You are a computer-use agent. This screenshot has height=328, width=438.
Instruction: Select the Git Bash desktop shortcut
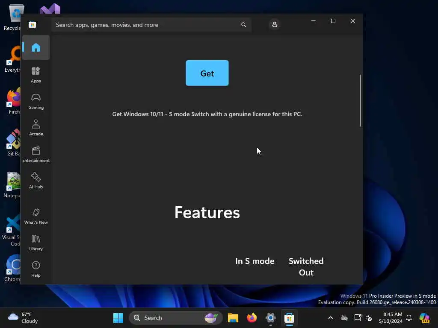[13, 143]
